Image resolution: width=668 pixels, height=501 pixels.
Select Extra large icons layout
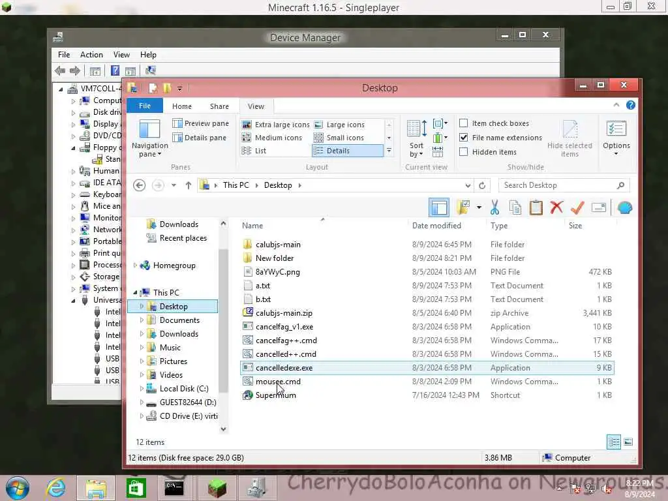pyautogui.click(x=276, y=125)
